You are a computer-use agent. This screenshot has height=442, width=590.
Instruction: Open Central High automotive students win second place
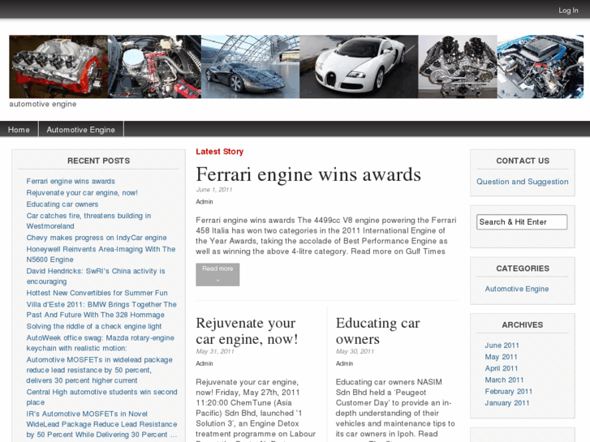[102, 397]
